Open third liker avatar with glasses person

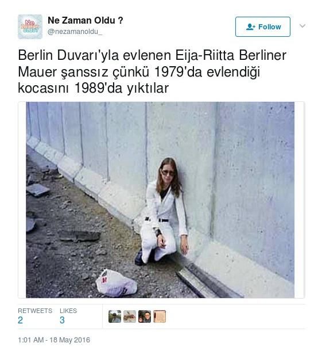click(x=145, y=317)
